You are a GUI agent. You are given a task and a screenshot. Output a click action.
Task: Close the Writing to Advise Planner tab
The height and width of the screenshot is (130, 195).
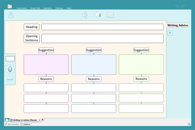point(40,120)
